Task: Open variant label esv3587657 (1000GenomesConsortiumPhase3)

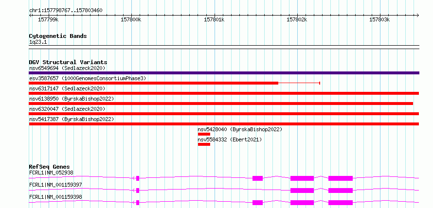Action: 88,78
